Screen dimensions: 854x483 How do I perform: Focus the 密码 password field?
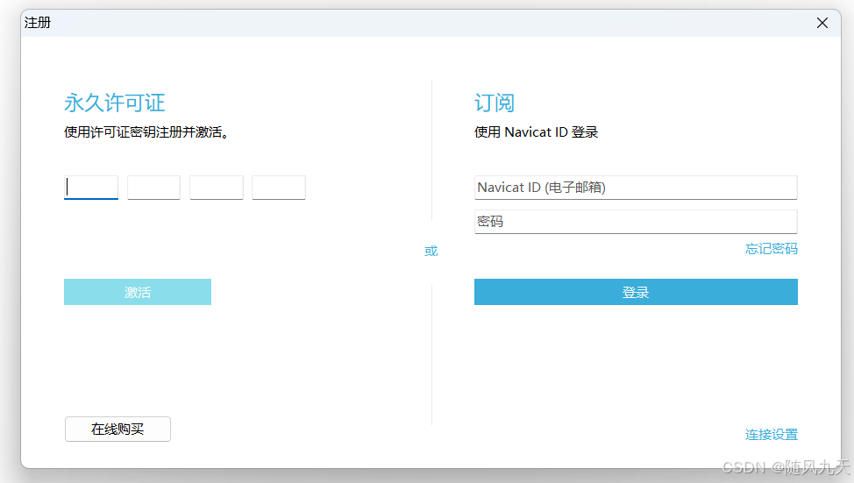(x=636, y=222)
